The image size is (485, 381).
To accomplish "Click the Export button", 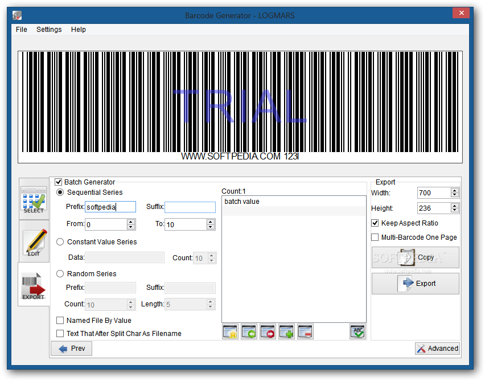I will pos(415,283).
